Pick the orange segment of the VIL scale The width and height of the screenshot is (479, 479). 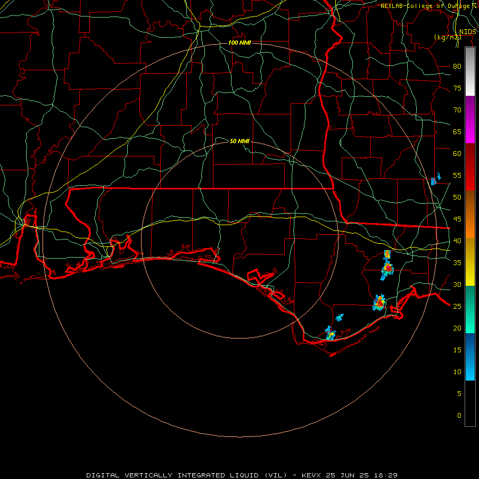[x=470, y=214]
